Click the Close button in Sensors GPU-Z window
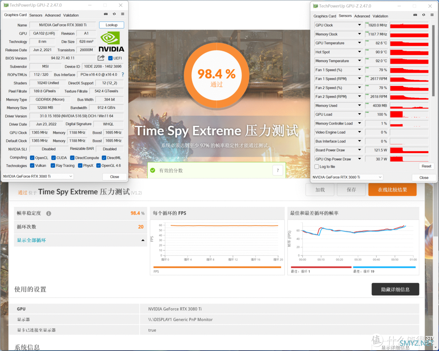 pyautogui.click(x=424, y=178)
